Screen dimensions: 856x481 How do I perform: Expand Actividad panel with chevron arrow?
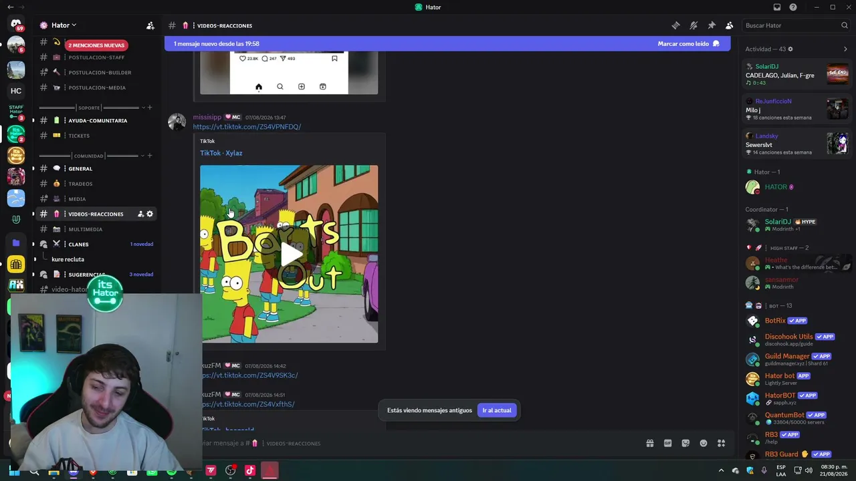click(x=845, y=49)
